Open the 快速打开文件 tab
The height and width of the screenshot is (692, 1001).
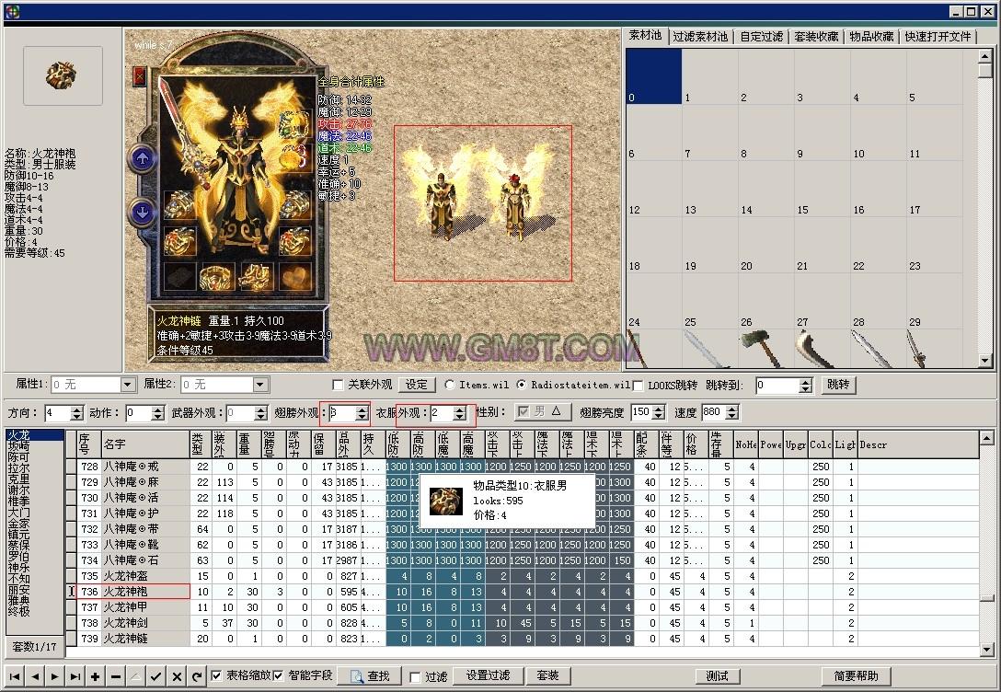938,37
